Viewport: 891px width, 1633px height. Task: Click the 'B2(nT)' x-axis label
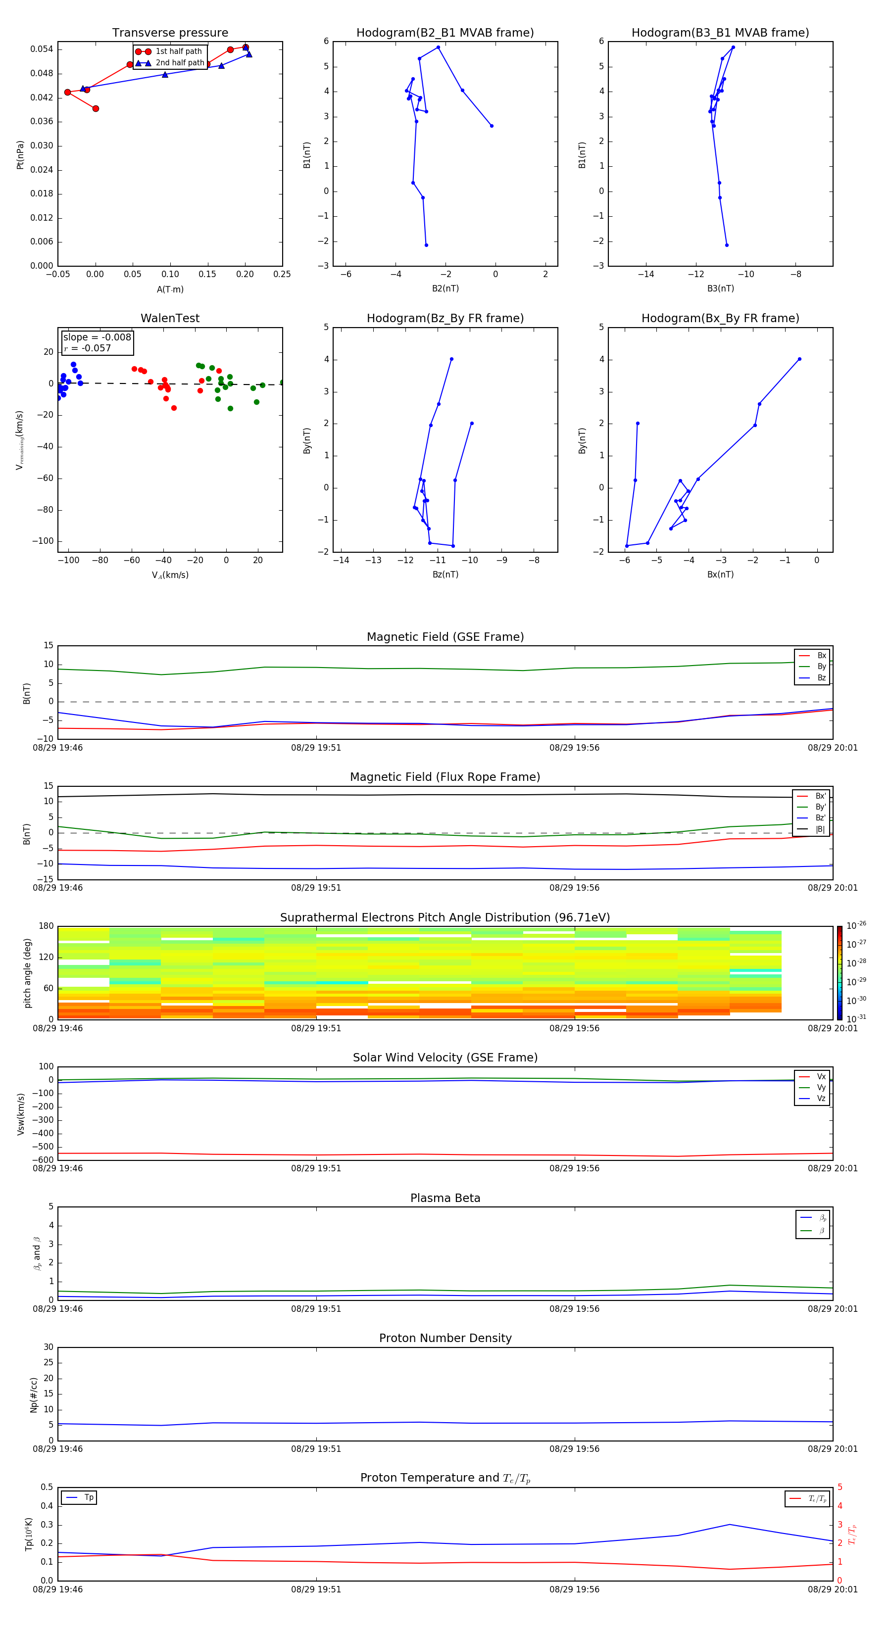coord(445,288)
